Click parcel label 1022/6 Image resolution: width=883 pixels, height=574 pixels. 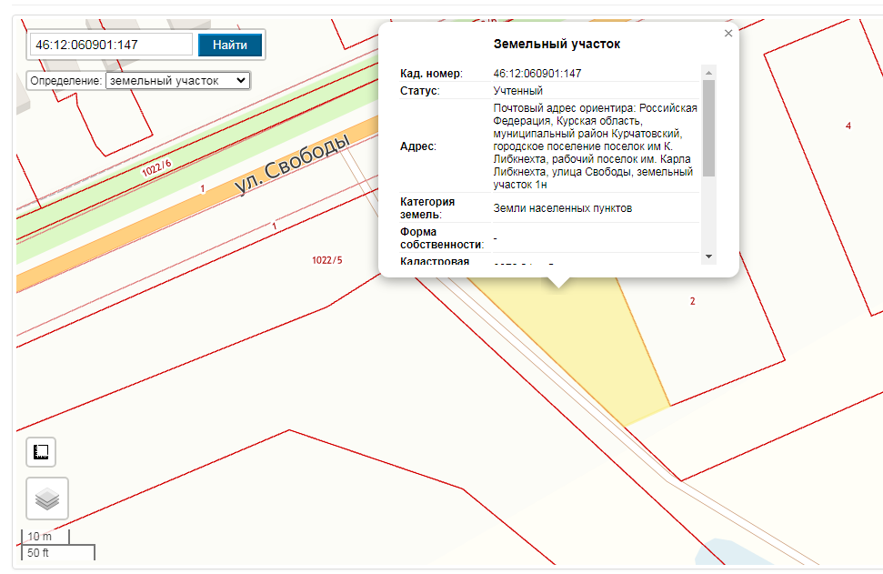coord(156,168)
